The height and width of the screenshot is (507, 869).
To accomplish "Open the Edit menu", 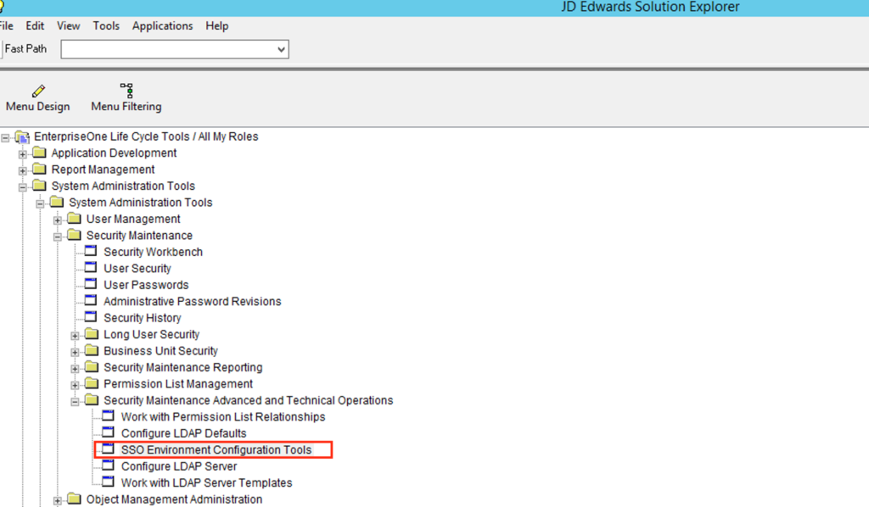I will click(35, 25).
